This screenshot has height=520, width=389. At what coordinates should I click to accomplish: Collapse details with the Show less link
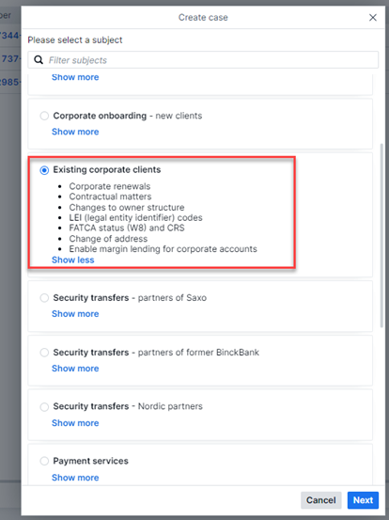click(73, 260)
